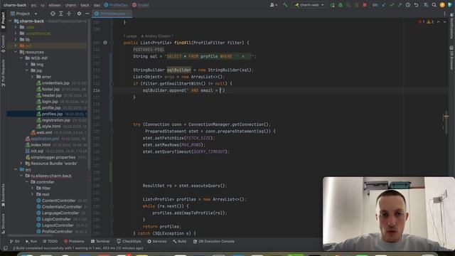
Task: Collapse the resources folder
Action: point(16,52)
